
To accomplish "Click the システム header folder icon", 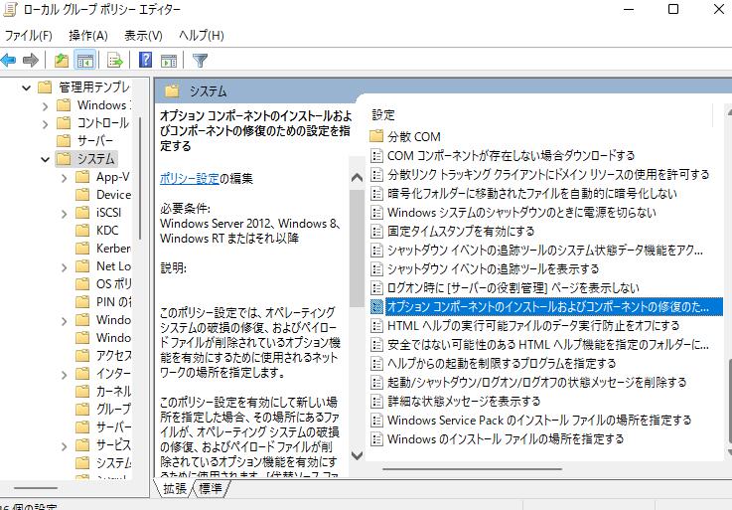I will coord(172,90).
